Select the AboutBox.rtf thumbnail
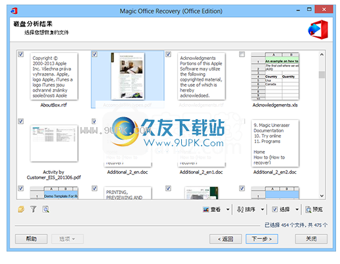340x264 pixels. pyautogui.click(x=54, y=76)
